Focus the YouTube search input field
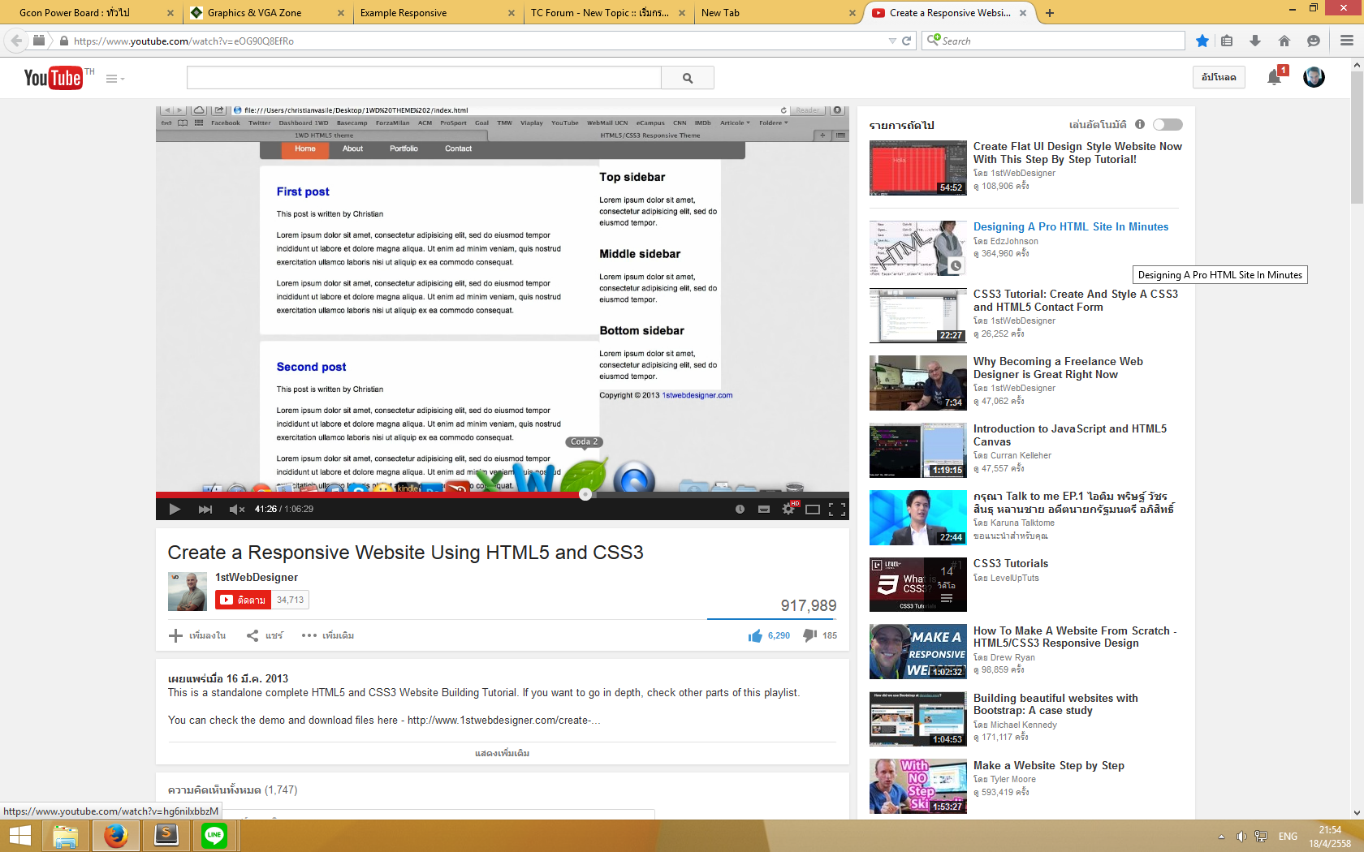The image size is (1364, 852). tap(424, 78)
